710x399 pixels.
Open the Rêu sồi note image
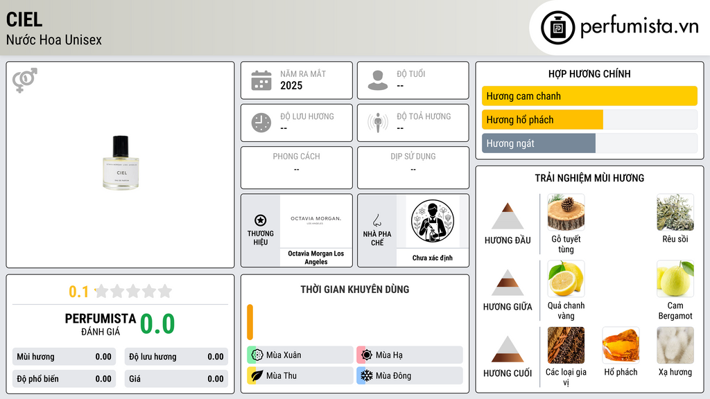675,212
